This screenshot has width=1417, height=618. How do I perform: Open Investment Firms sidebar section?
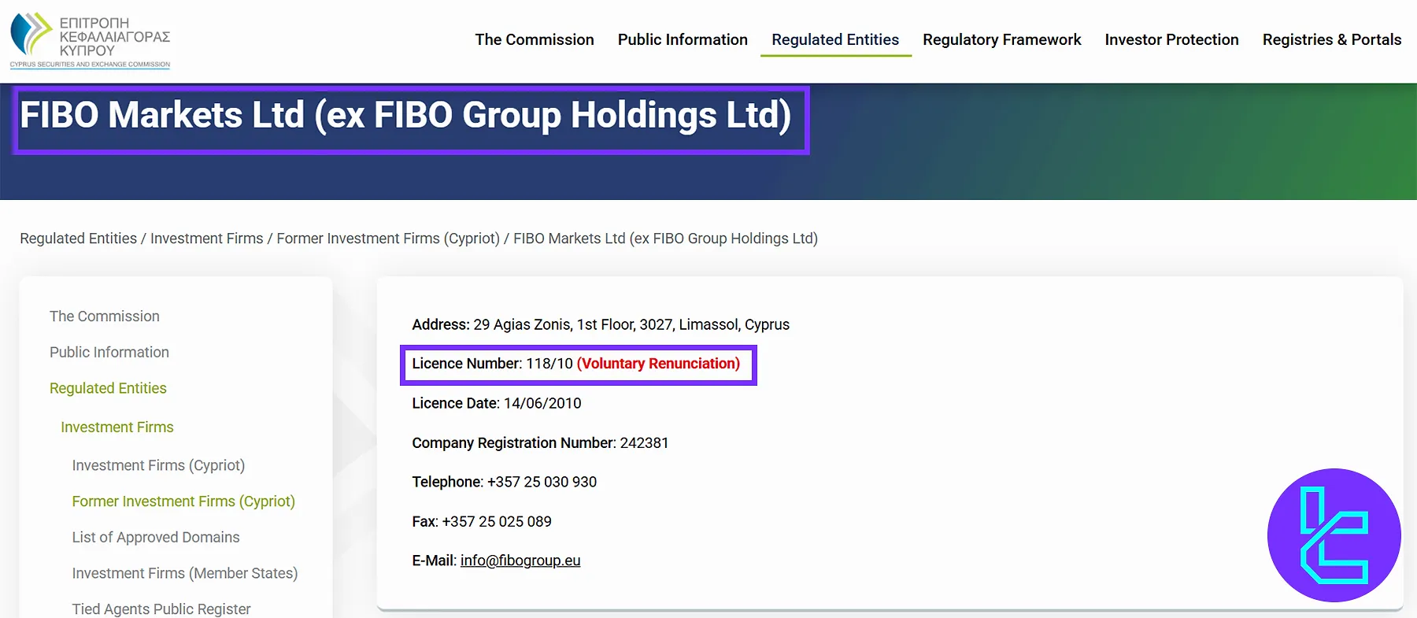click(x=117, y=427)
